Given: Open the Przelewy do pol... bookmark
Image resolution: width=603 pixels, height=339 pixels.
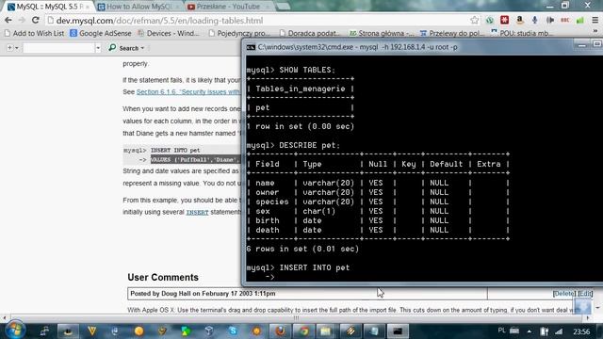Looking at the screenshot, I should coord(452,34).
